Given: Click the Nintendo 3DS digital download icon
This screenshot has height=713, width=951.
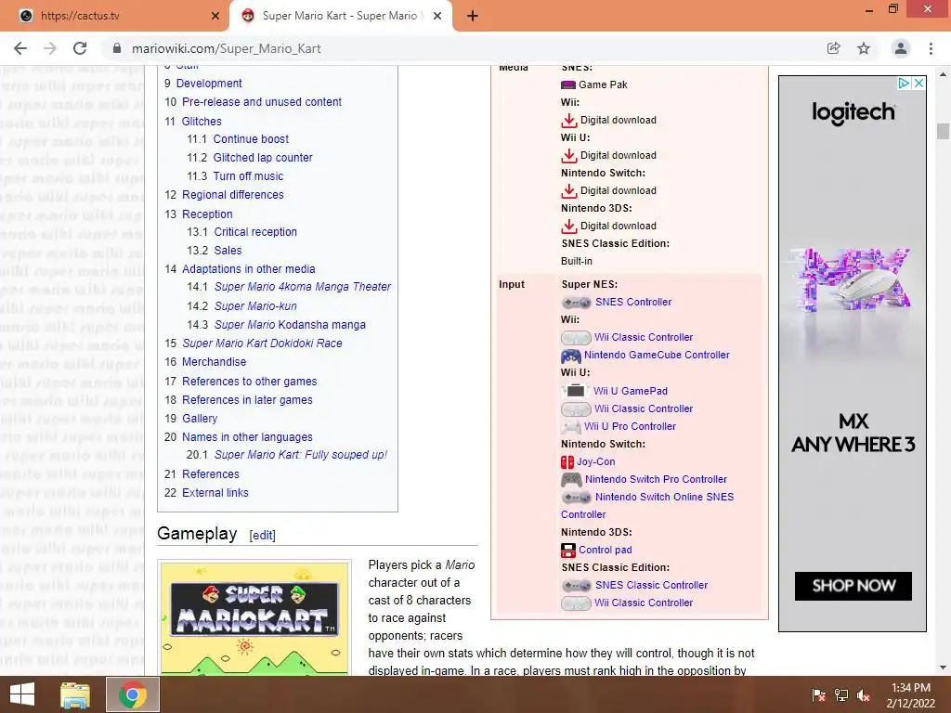Looking at the screenshot, I should click(x=569, y=226).
